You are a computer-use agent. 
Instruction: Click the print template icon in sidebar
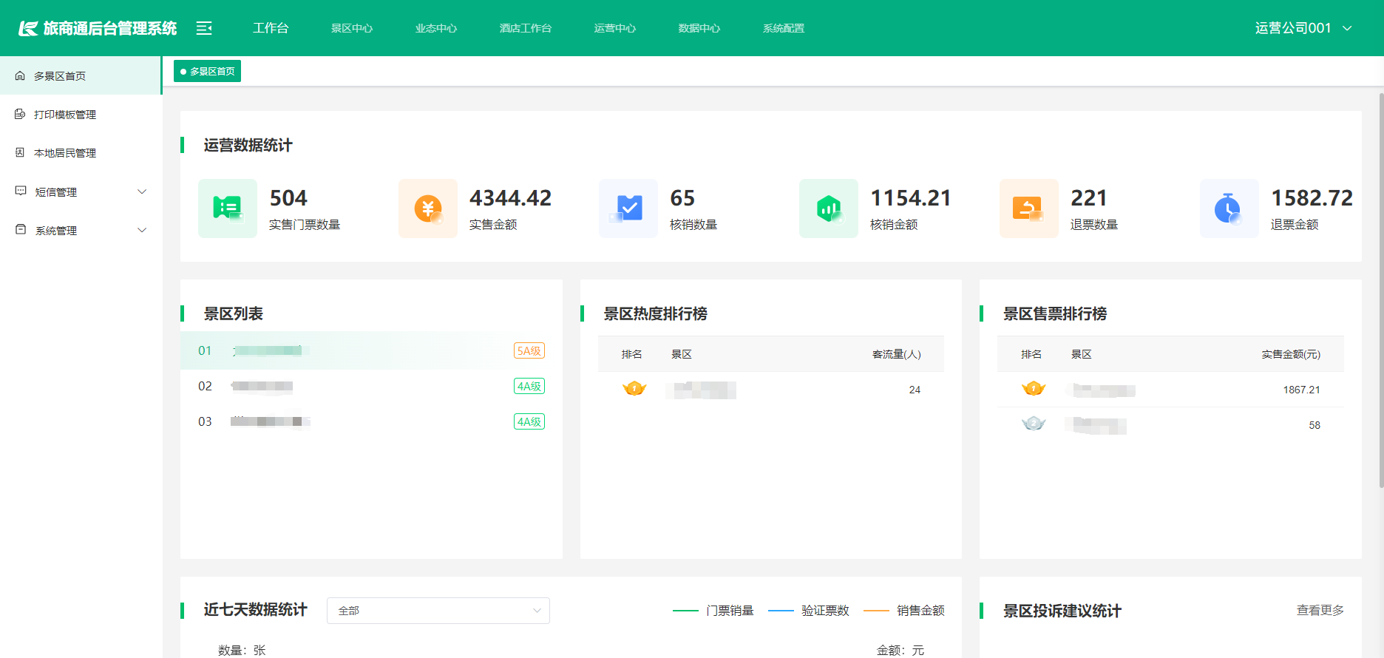(x=20, y=114)
